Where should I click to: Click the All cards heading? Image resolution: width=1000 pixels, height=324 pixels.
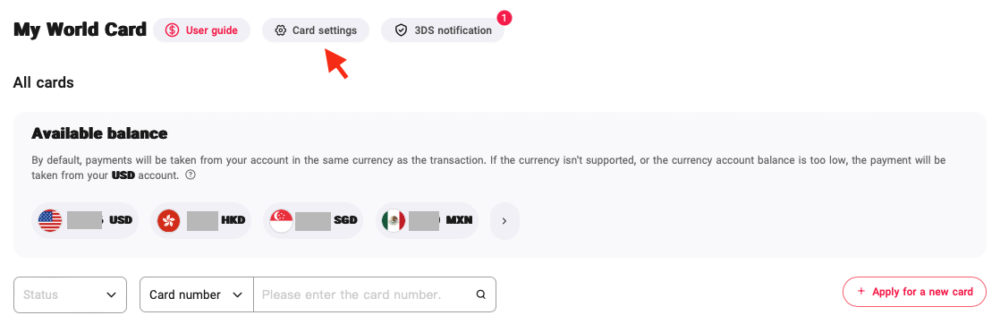click(43, 82)
